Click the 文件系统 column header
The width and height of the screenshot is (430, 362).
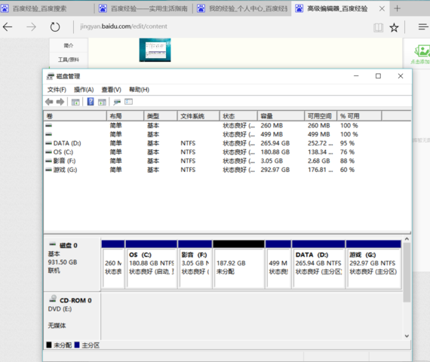(x=198, y=116)
